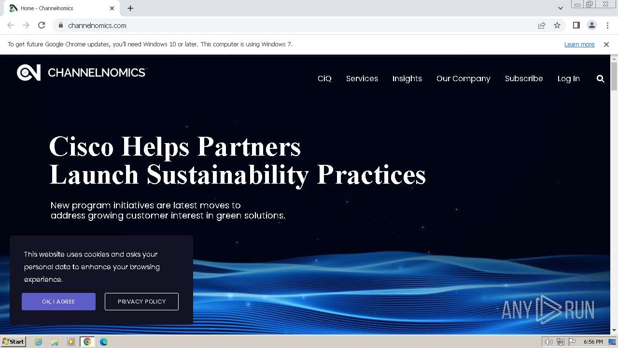Open Action Center flag icon
618x348 pixels.
pyautogui.click(x=572, y=342)
